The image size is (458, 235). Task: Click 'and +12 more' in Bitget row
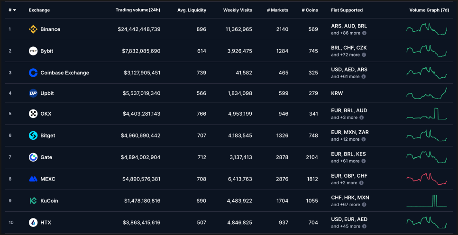345,139
